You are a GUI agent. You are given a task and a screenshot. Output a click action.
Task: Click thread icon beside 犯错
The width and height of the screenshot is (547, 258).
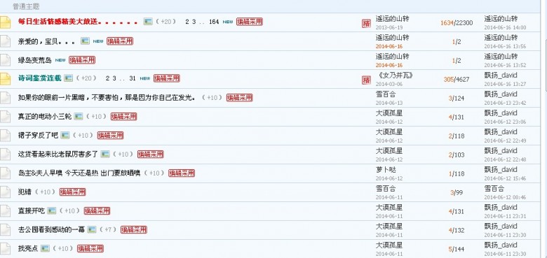pos(5,192)
